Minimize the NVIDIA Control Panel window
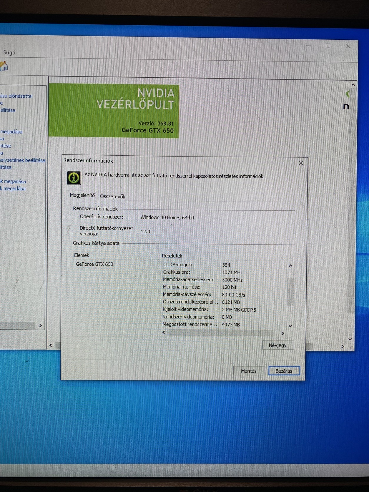This screenshot has height=492, width=369. (308, 46)
